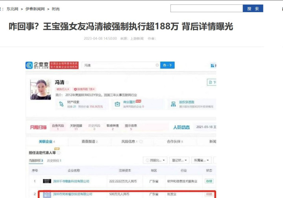Open the 登记状 filter dropdown
The height and width of the screenshot is (198, 283).
tap(179, 160)
